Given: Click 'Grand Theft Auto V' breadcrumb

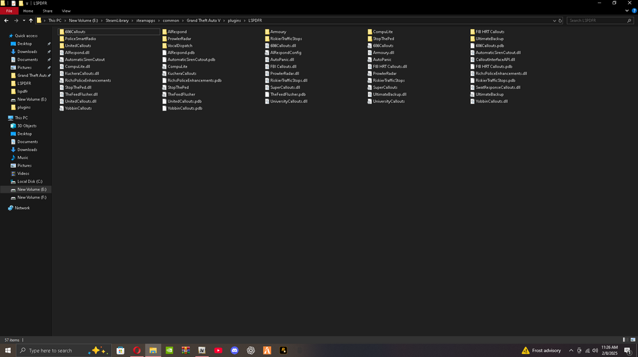Looking at the screenshot, I should (x=204, y=20).
